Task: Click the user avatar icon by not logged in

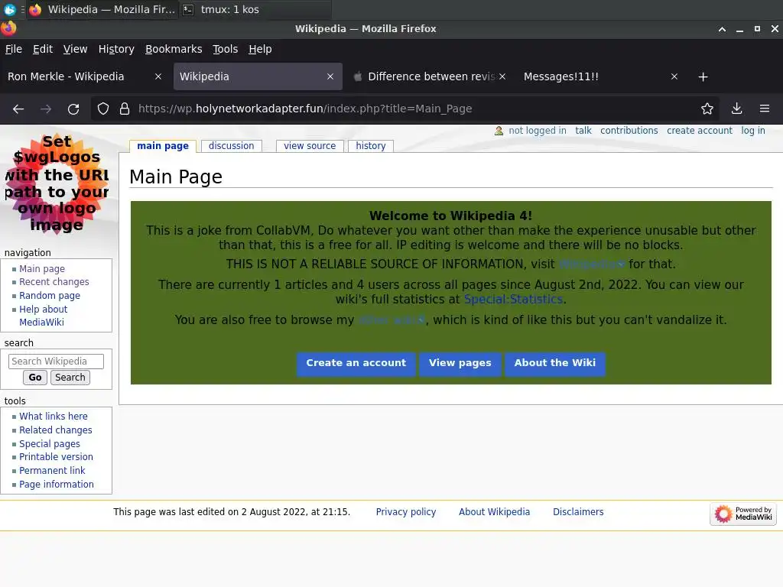Action: click(499, 131)
